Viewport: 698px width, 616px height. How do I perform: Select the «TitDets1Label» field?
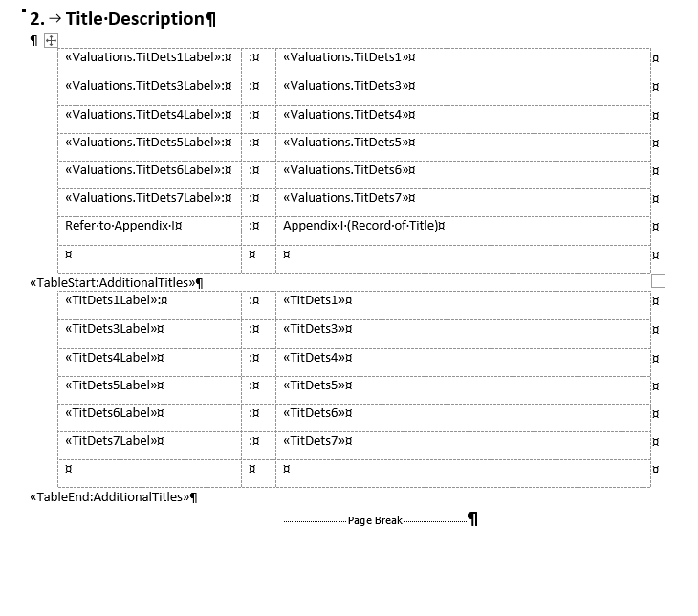pos(111,300)
